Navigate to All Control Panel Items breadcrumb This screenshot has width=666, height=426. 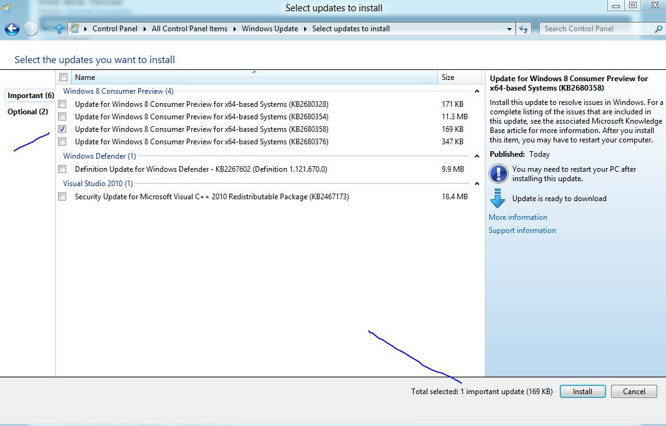pyautogui.click(x=189, y=29)
